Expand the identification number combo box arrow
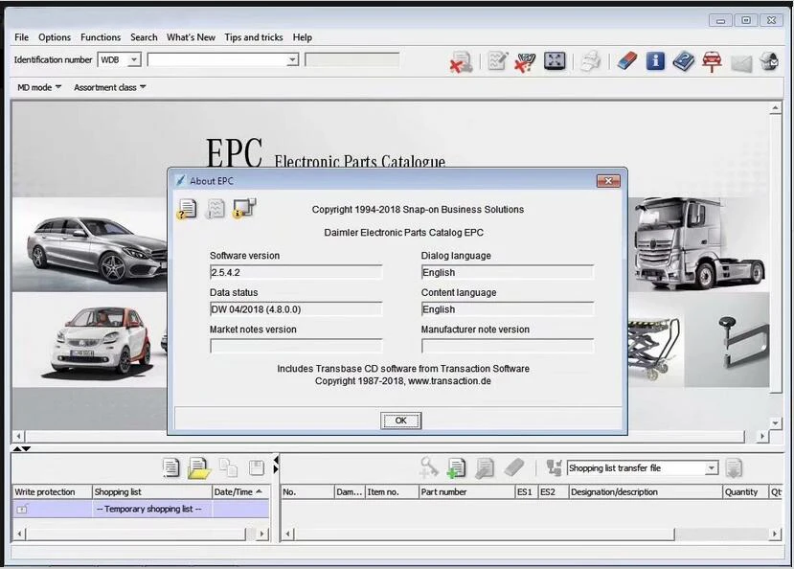The height and width of the screenshot is (569, 794). point(292,59)
